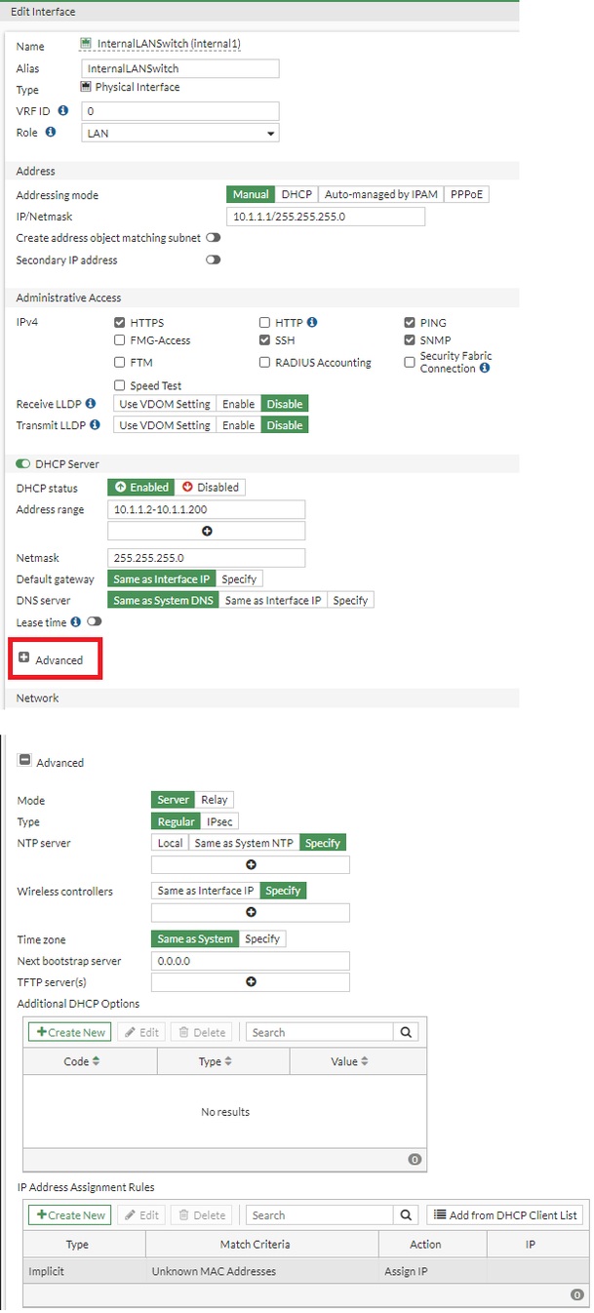Toggle the Secondary IP address switch
Viewport: 594px width, 1313px height.
click(213, 259)
